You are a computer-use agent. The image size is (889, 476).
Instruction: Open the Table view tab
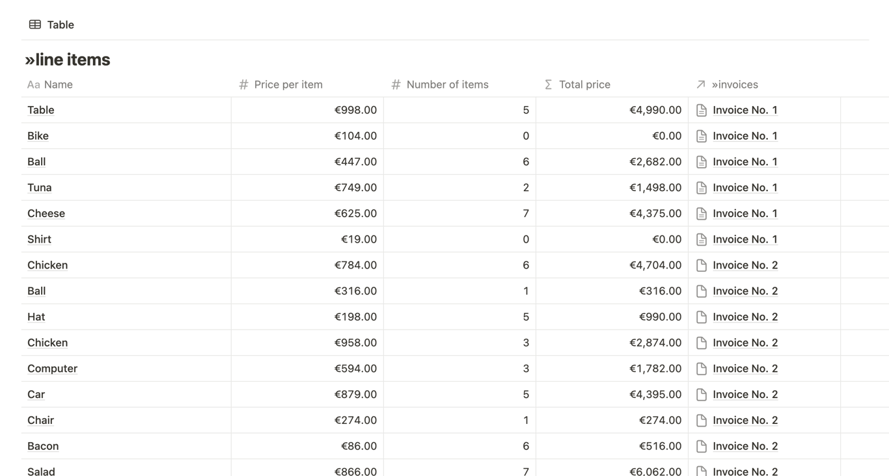(x=60, y=25)
